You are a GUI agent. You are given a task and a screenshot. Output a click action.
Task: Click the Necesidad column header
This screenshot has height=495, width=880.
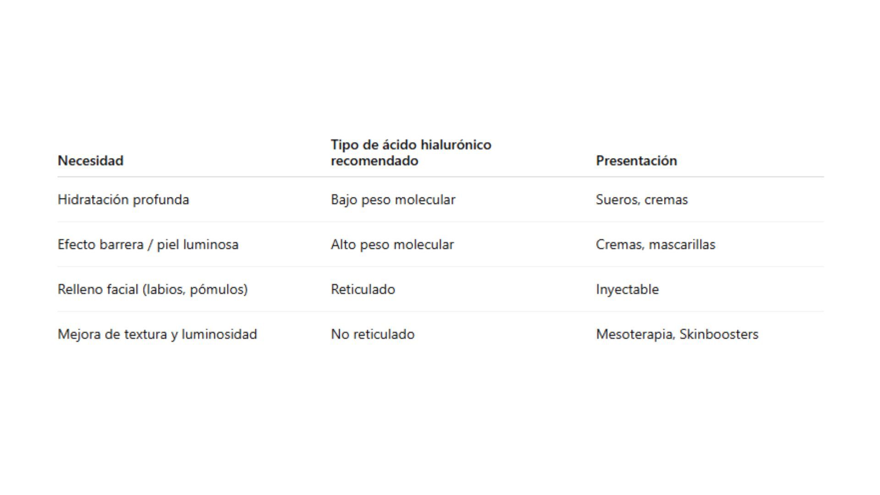coord(90,160)
